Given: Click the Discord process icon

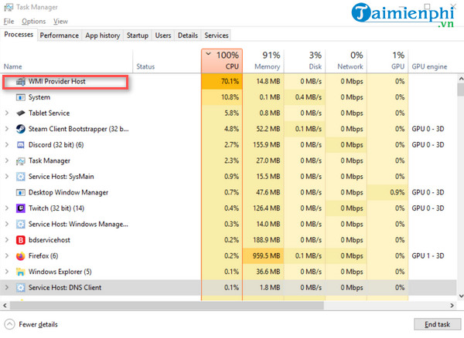Looking at the screenshot, I should 20,145.
